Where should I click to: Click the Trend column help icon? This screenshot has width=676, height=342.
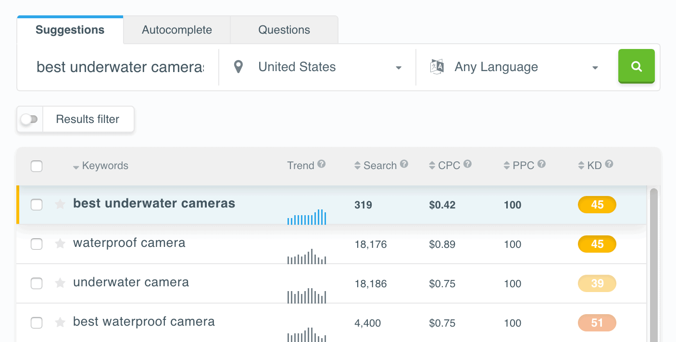coord(323,163)
